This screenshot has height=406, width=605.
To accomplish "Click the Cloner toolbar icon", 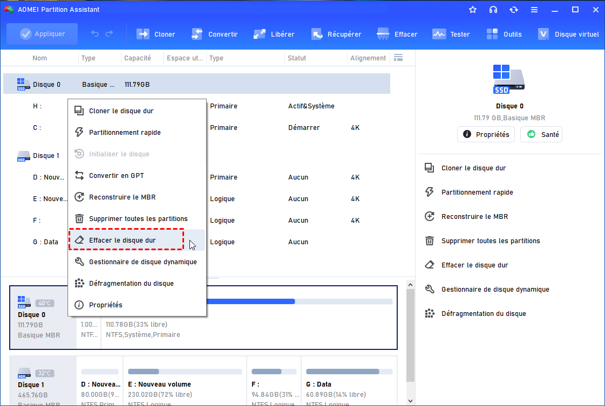I will [x=143, y=34].
